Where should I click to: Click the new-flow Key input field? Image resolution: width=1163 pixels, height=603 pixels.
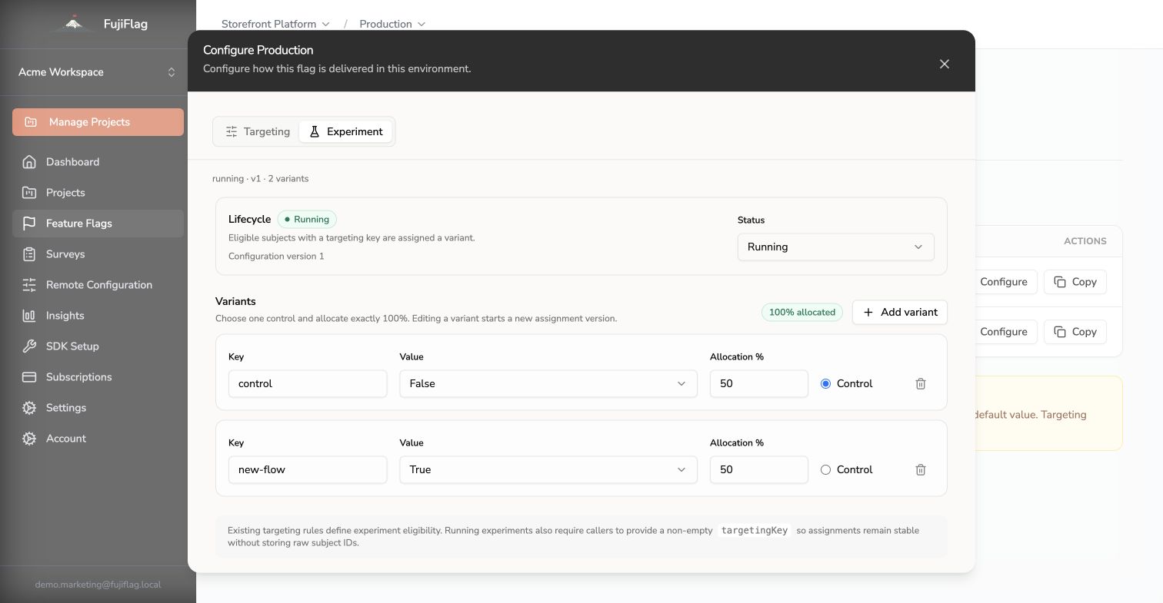pos(308,469)
